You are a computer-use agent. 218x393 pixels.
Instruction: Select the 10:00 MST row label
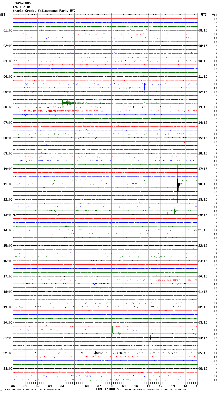pos(8,169)
